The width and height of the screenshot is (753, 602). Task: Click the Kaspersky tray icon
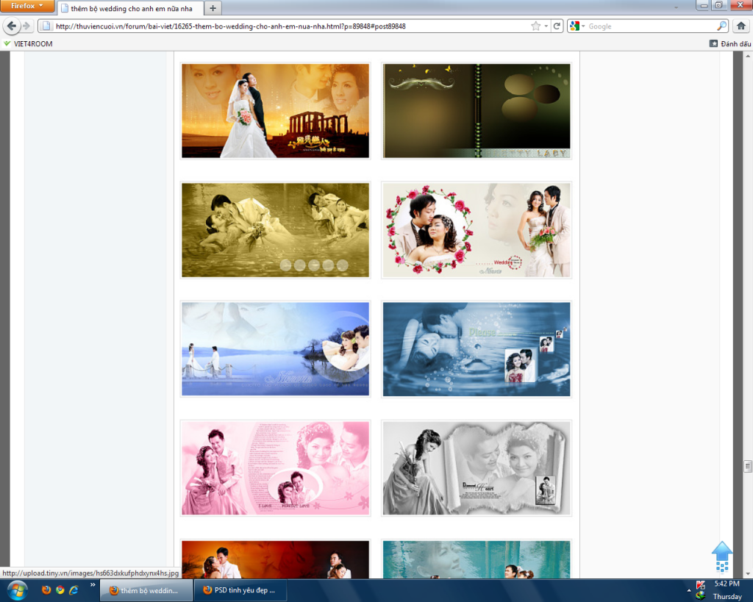click(x=701, y=584)
